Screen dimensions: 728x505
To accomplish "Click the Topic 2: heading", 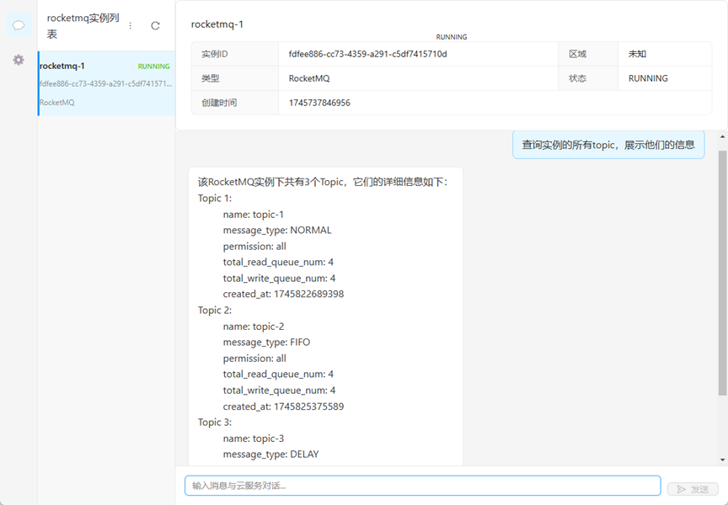I will [215, 311].
